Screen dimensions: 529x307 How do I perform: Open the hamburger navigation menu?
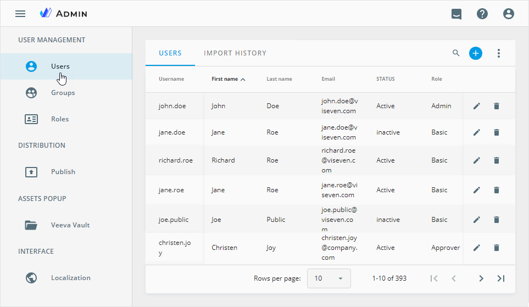tap(20, 14)
